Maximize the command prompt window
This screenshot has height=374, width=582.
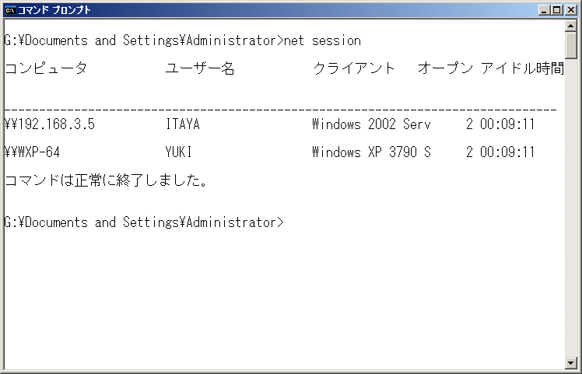tap(557, 10)
